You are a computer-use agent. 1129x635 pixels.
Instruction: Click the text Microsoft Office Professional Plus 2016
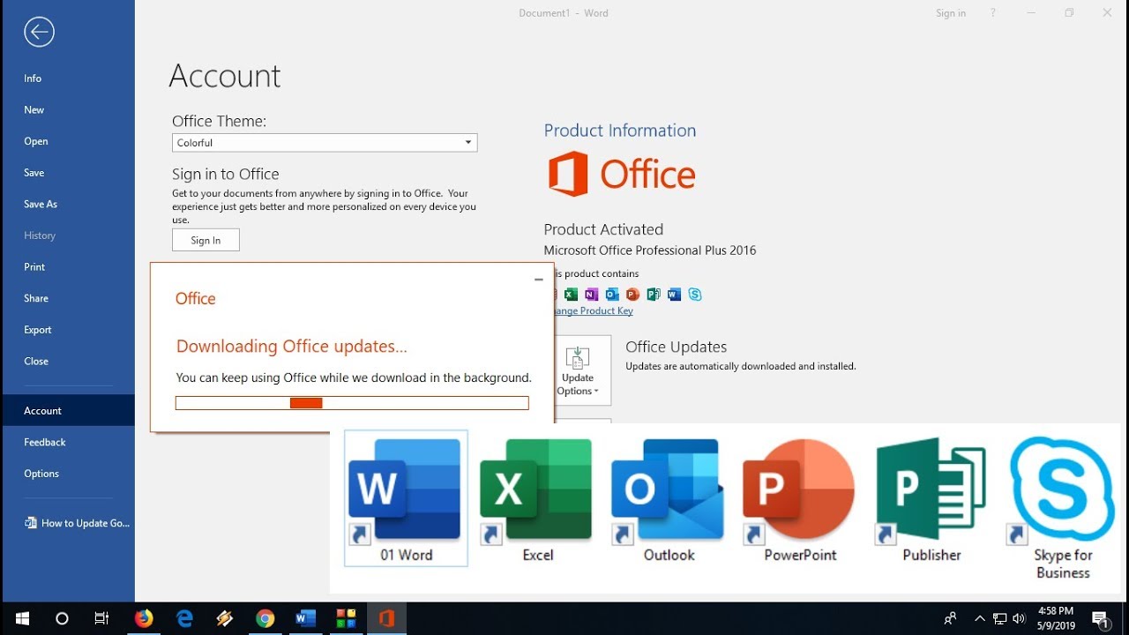click(x=650, y=250)
